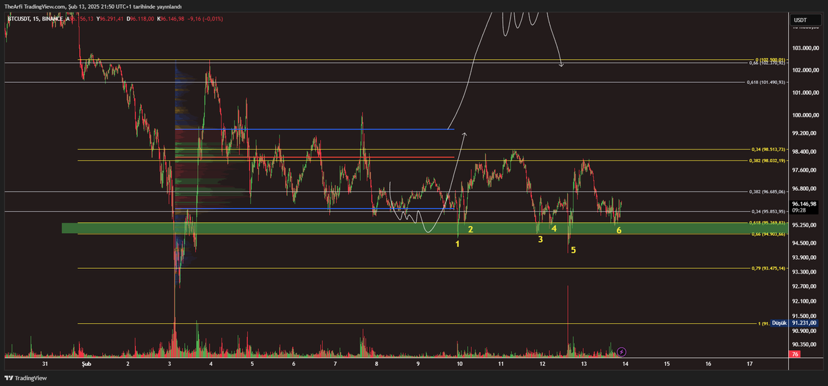Click the 90.350,00 price axis label

805,344
